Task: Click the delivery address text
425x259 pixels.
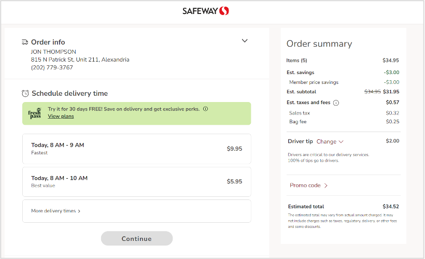Action: click(x=80, y=60)
